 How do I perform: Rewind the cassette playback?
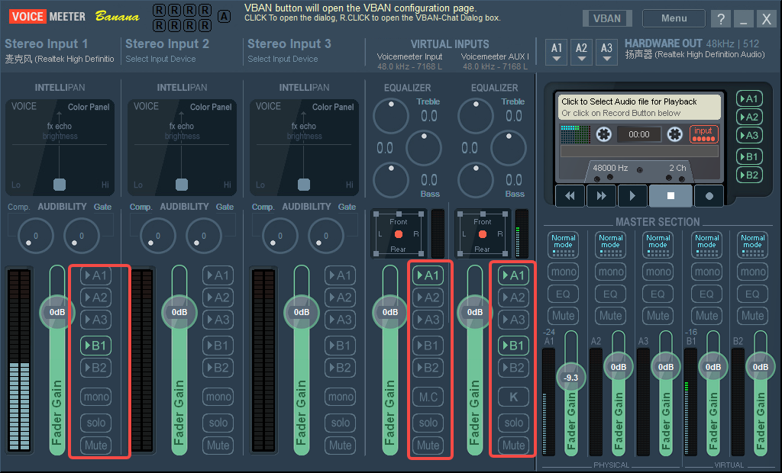[x=570, y=196]
